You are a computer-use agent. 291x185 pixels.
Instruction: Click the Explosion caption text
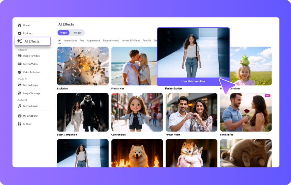pos(62,88)
